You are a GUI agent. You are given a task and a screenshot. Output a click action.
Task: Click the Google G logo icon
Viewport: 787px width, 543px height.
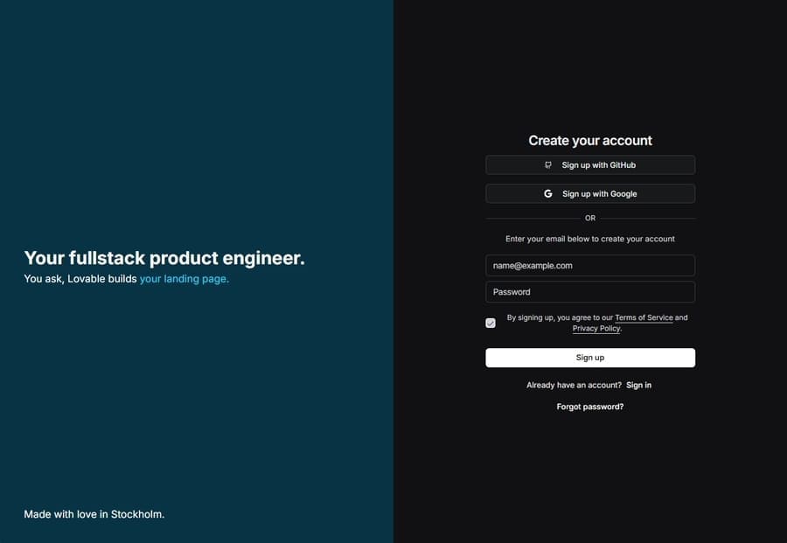(x=548, y=194)
